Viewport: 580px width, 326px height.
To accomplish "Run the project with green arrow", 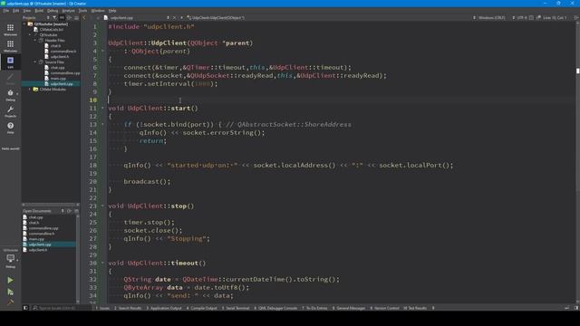I will tap(10, 280).
